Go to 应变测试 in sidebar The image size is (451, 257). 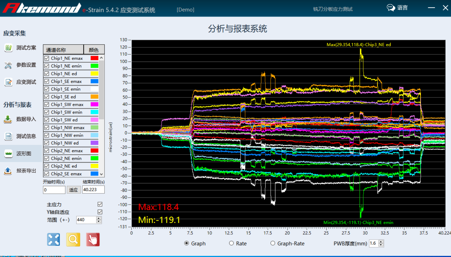26,82
